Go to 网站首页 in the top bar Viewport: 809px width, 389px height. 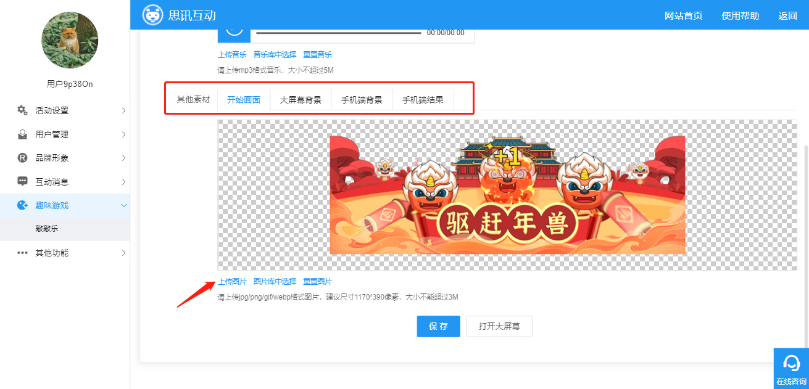point(684,15)
